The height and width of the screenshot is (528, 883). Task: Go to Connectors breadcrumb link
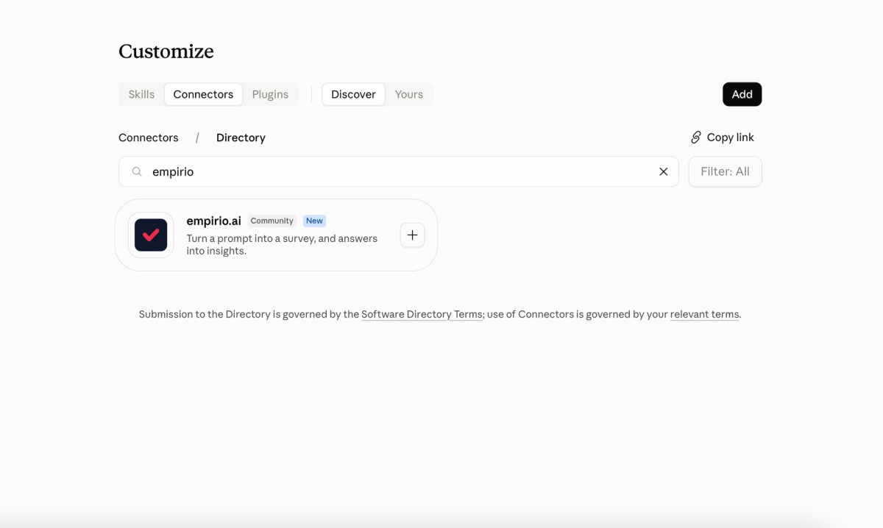pyautogui.click(x=149, y=138)
